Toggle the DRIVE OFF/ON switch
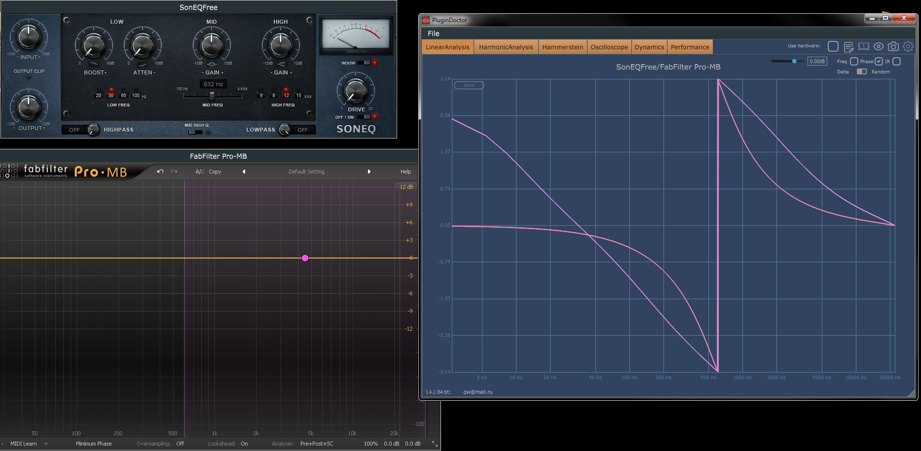921x451 pixels. click(x=364, y=117)
